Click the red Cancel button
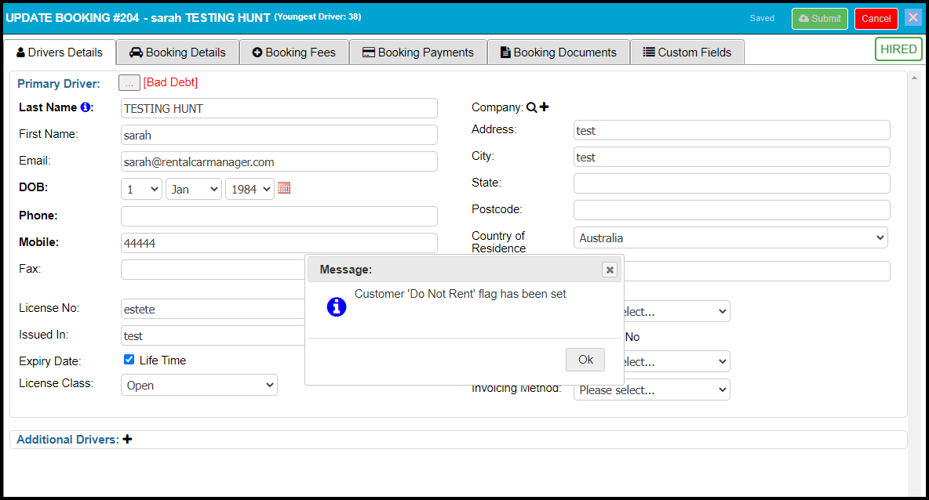This screenshot has width=929, height=500. [876, 19]
